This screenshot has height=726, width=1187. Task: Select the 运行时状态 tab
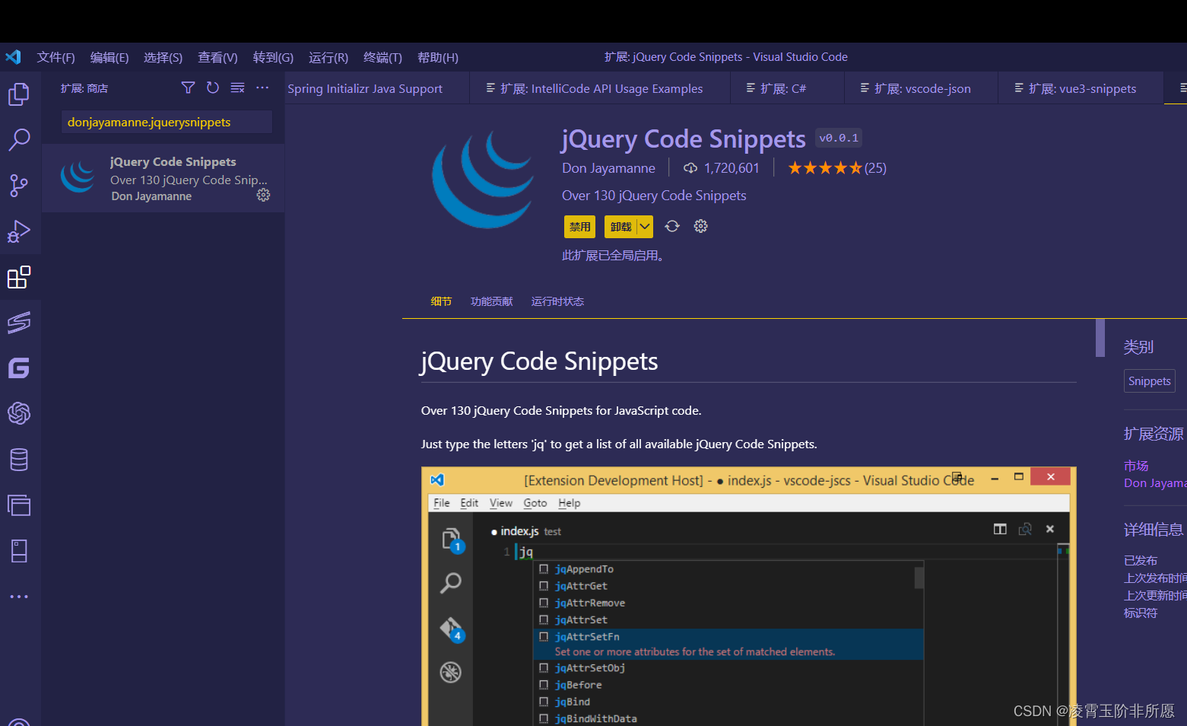557,301
